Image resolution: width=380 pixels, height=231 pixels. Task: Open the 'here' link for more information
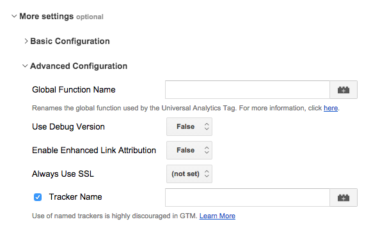tap(331, 108)
